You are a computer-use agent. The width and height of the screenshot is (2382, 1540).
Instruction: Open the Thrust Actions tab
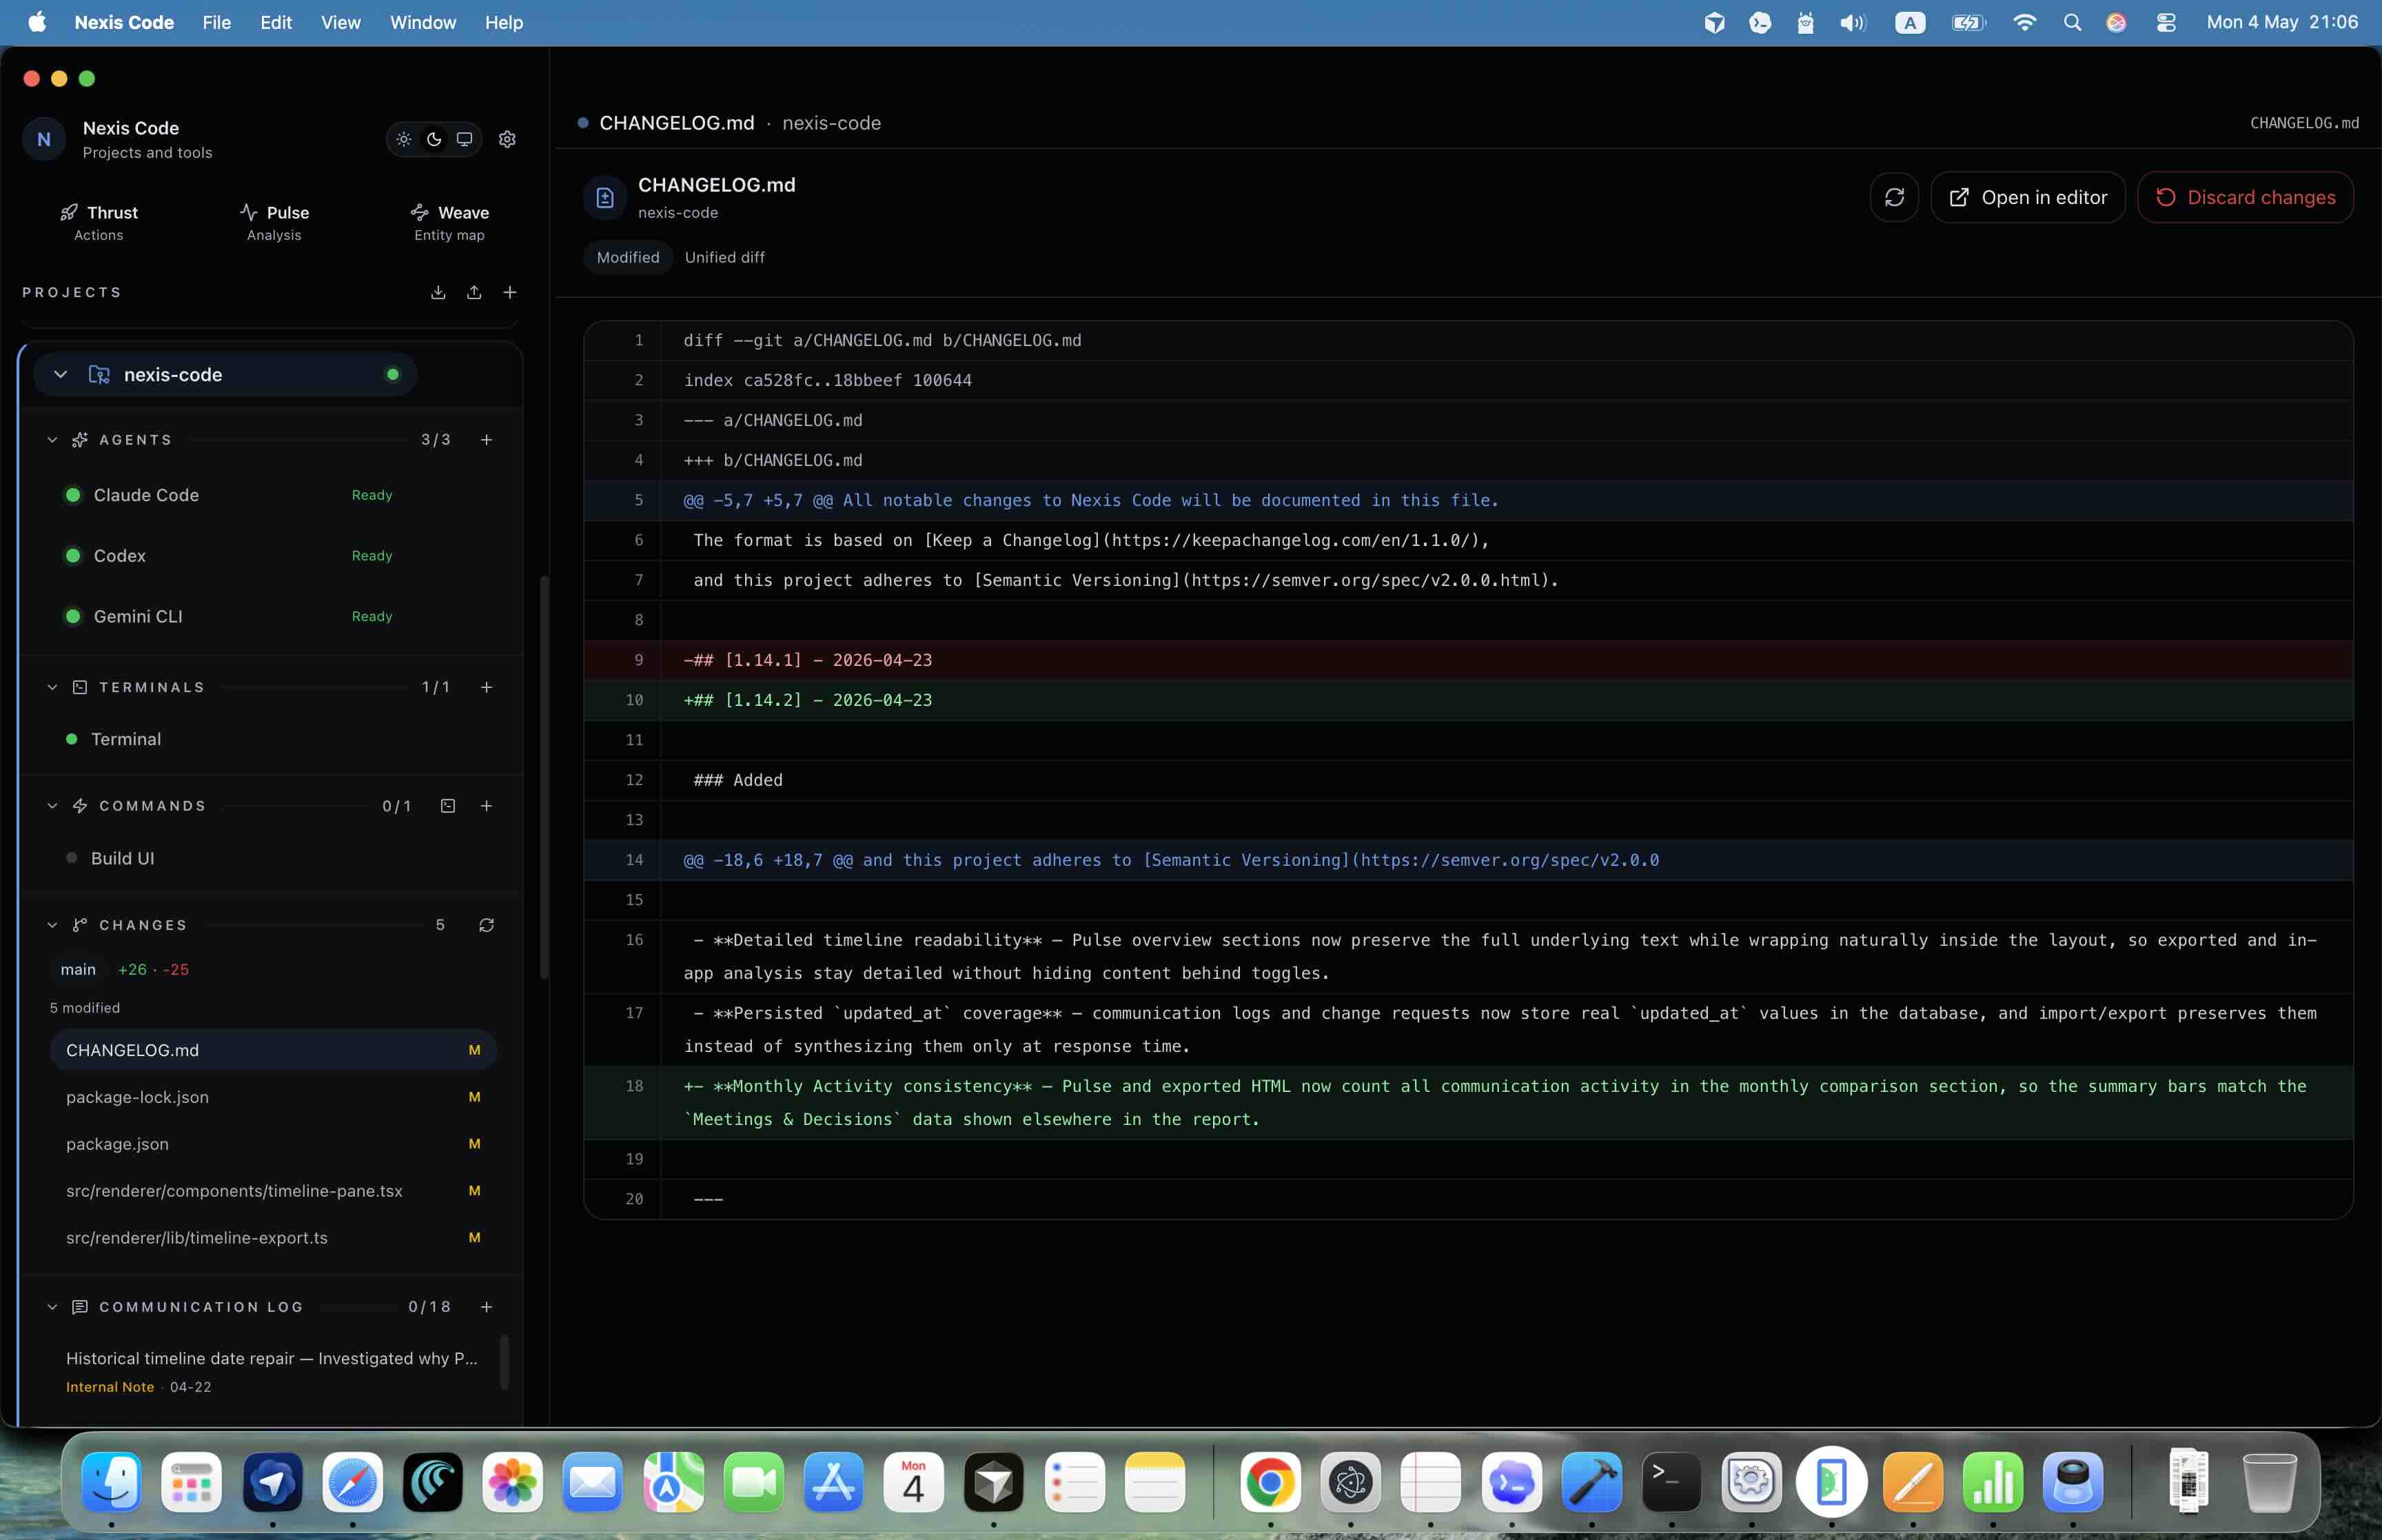pyautogui.click(x=99, y=222)
